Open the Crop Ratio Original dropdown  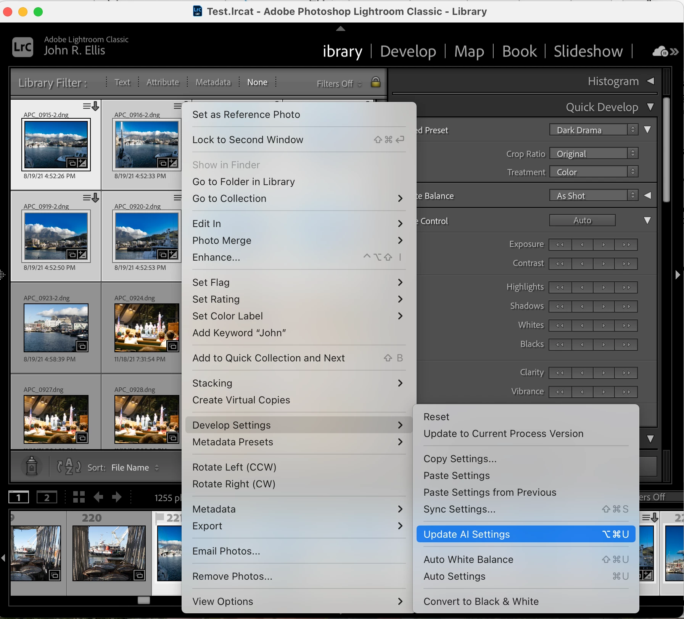(594, 153)
